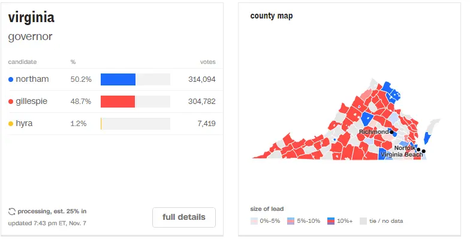Click the Virginia Beach marker dot
The height and width of the screenshot is (239, 470).
coord(424,151)
